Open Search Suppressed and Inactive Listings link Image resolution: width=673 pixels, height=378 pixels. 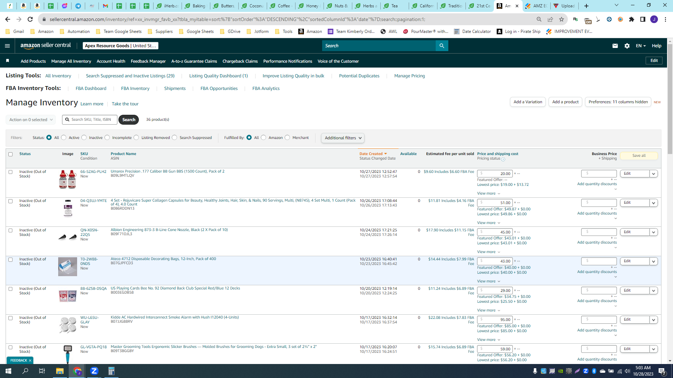130,76
